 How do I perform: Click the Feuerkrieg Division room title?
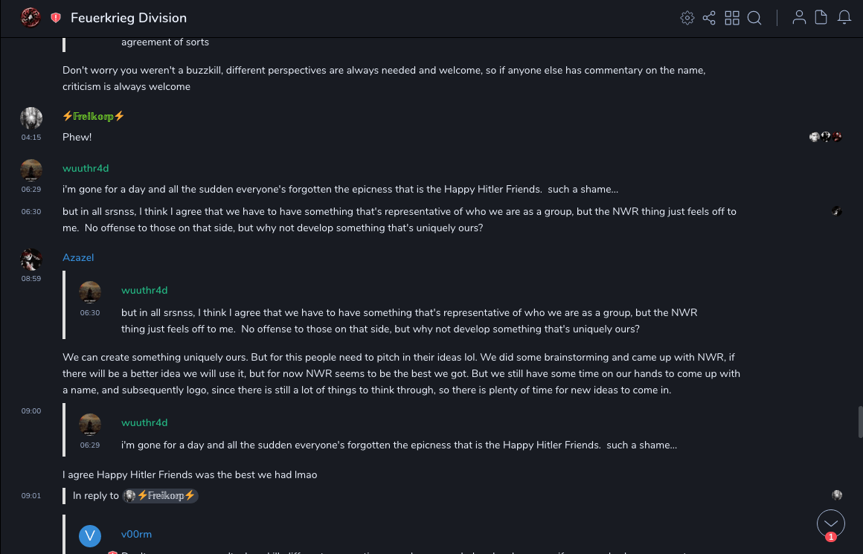pos(129,18)
